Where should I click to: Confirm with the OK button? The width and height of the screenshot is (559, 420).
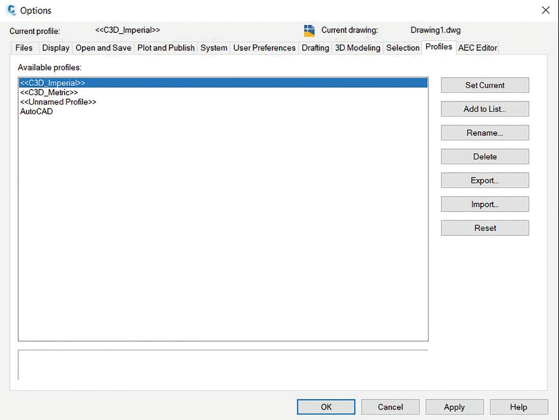point(326,407)
